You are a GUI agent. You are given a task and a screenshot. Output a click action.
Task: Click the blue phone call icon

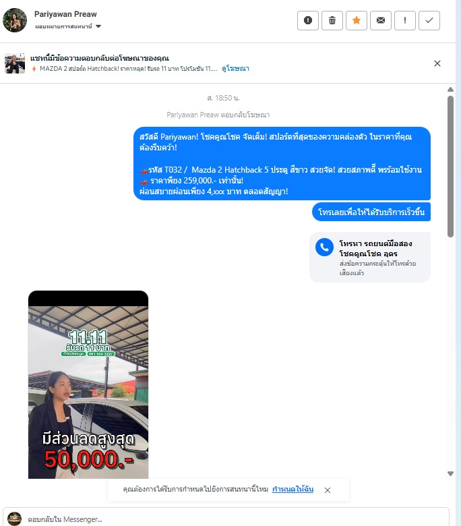tap(324, 247)
